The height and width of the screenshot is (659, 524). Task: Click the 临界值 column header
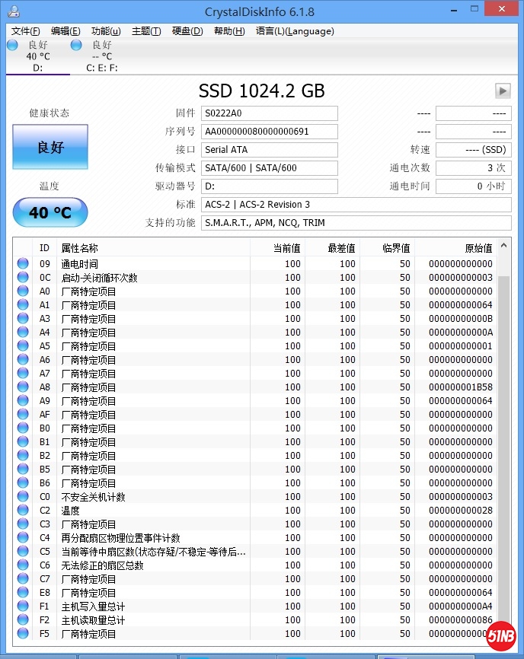388,248
